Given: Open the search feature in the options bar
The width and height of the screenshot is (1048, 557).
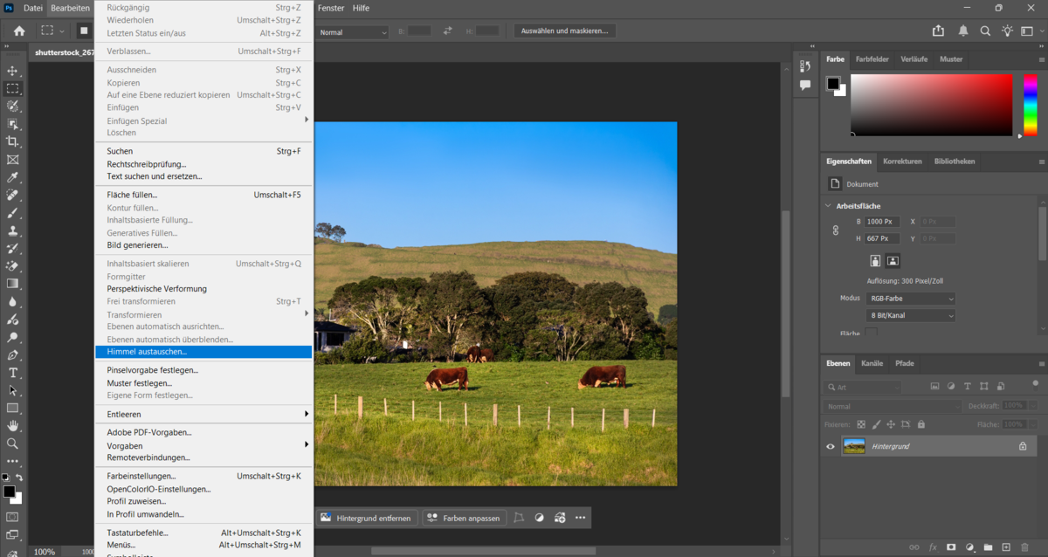Looking at the screenshot, I should coord(985,29).
